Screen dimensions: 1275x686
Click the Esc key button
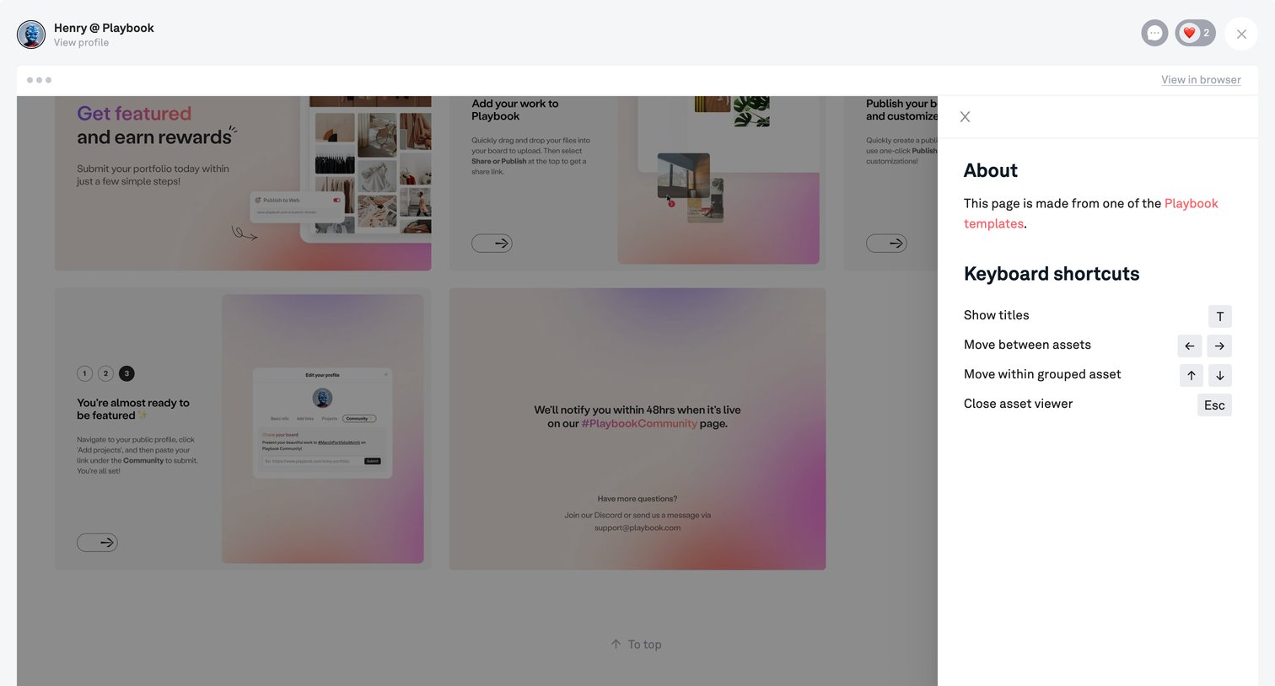pyautogui.click(x=1214, y=405)
